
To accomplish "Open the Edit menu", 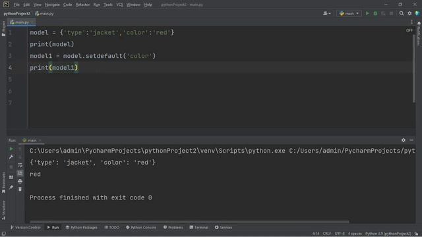I will [x=26, y=5].
